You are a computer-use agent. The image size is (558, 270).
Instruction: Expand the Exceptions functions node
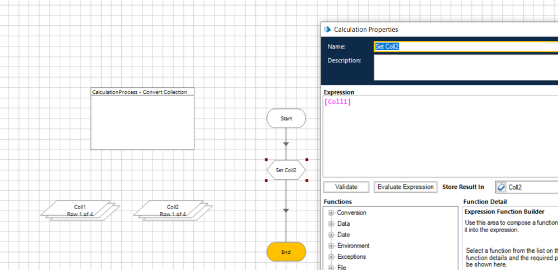pyautogui.click(x=331, y=257)
